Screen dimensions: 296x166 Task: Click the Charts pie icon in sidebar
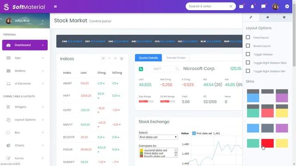8,145
